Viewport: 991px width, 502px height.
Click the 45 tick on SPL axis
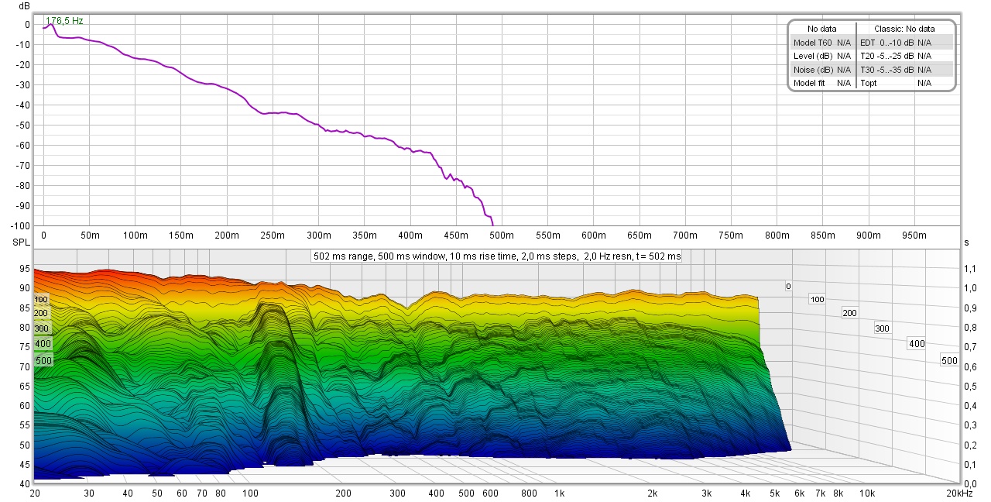point(25,465)
